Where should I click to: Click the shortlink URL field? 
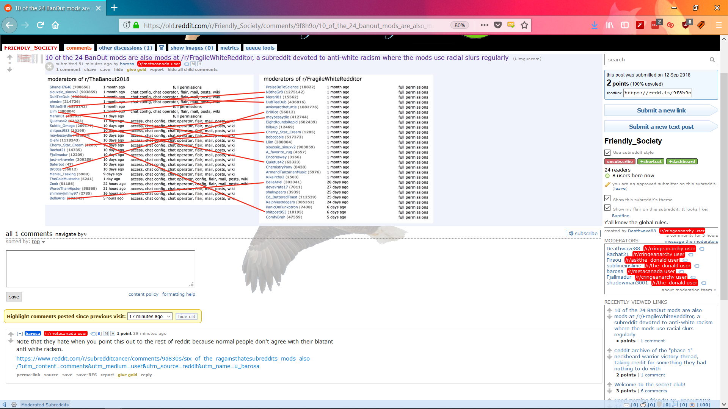point(657,93)
